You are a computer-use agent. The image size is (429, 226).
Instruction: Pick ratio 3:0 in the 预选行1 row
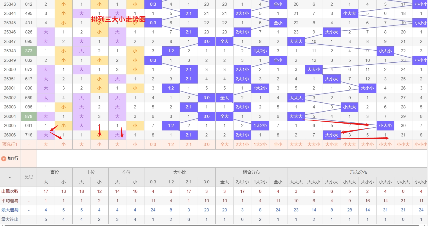tap(206, 144)
